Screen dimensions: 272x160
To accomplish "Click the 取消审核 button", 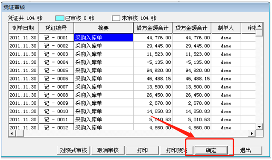I will pos(108,150).
